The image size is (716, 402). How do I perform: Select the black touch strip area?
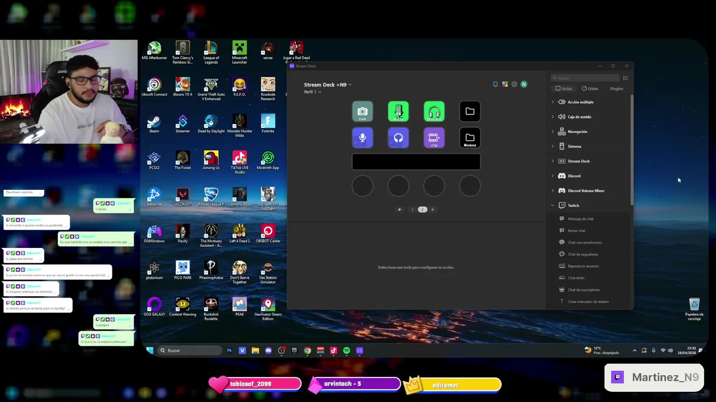point(416,162)
